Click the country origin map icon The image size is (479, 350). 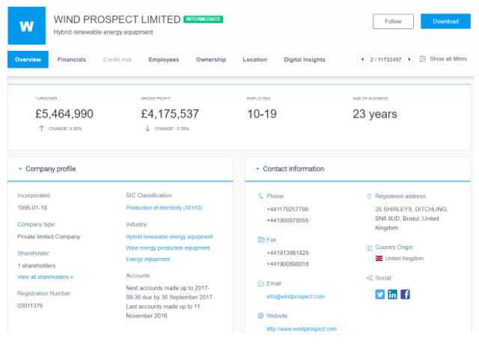[369, 248]
